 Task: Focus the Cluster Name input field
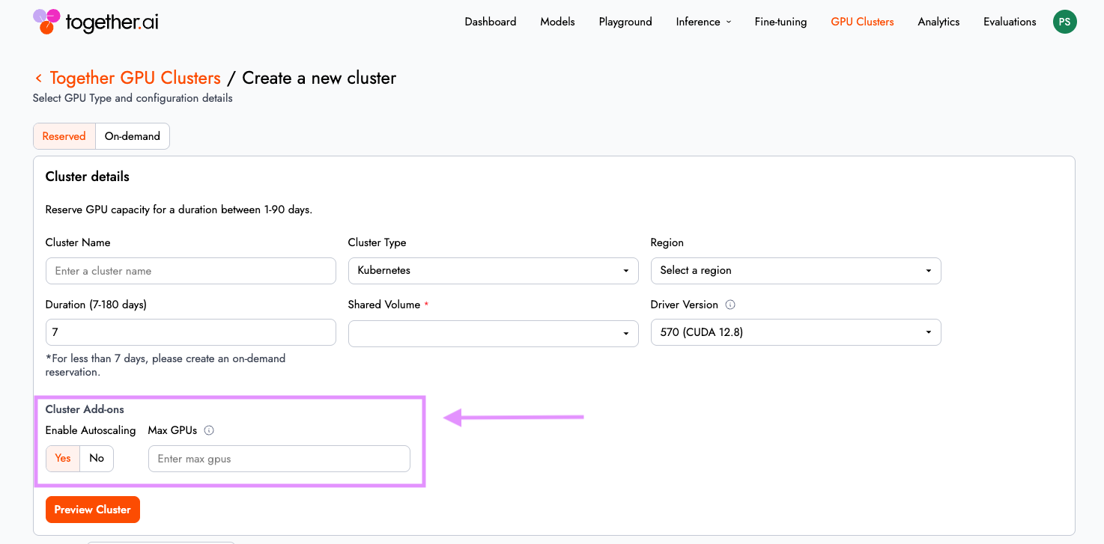point(191,271)
